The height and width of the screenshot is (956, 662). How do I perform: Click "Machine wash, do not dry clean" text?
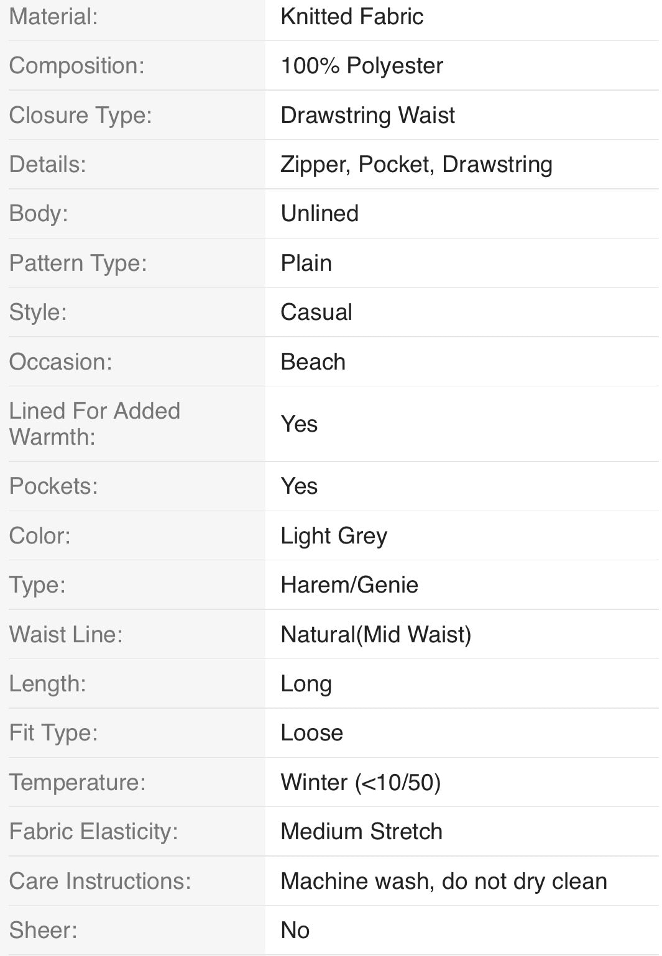(x=443, y=881)
